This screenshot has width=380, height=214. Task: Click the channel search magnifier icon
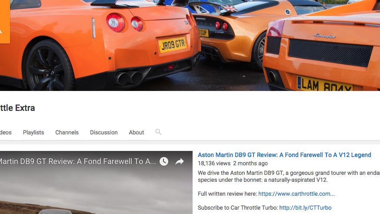pos(158,132)
